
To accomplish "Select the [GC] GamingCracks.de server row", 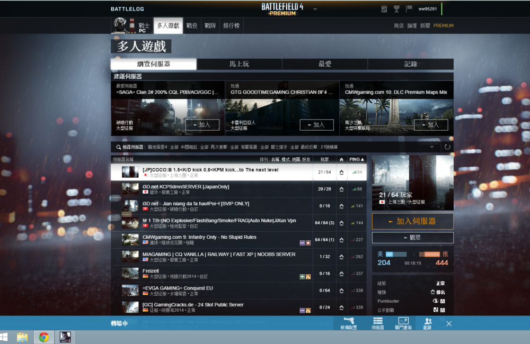I will [238, 307].
